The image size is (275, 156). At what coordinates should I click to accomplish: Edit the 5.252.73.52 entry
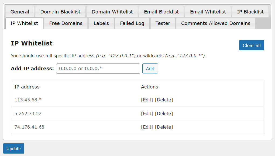point(147,114)
